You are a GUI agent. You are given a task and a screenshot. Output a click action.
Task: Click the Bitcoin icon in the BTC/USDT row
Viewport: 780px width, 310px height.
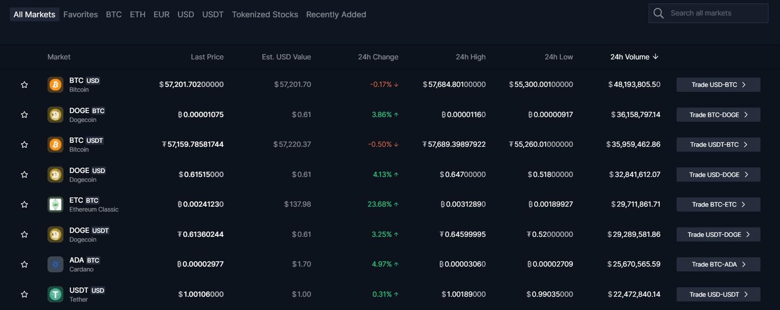pyautogui.click(x=55, y=144)
